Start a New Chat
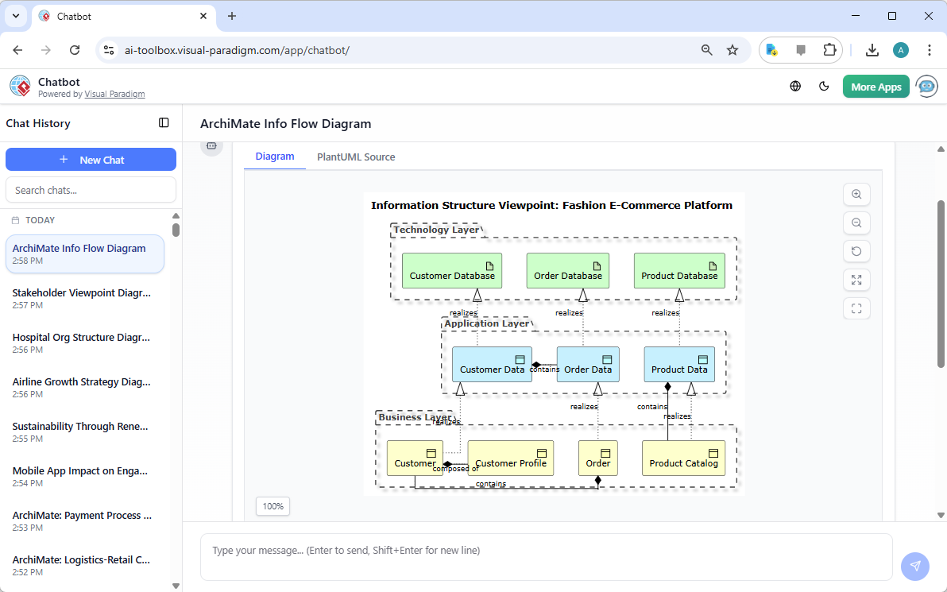947x592 pixels. click(x=91, y=159)
